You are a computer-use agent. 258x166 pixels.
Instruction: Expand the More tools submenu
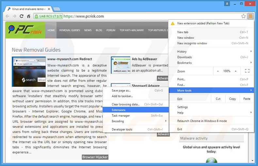coord(211,90)
